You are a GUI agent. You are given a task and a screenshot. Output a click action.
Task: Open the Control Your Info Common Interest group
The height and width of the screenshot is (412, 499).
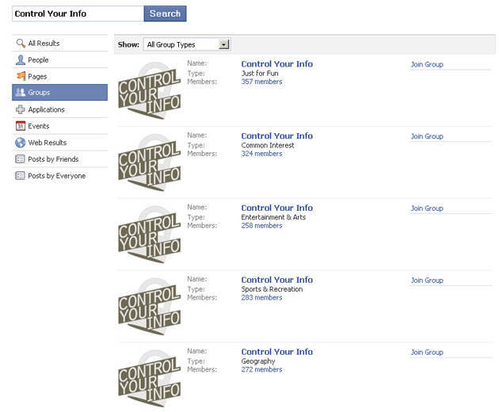(277, 136)
